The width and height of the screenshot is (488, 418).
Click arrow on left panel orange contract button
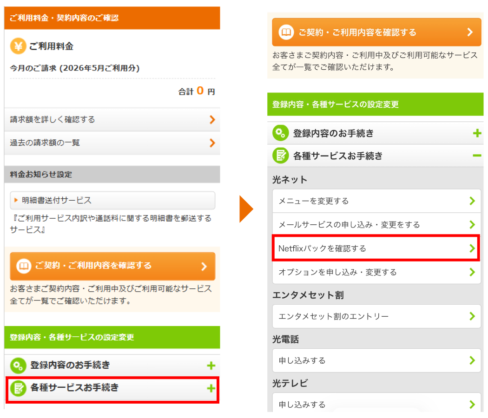pos(204,266)
